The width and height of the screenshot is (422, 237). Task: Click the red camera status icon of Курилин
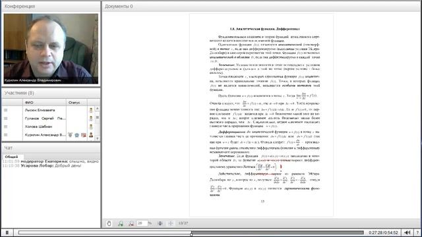[x=84, y=135]
